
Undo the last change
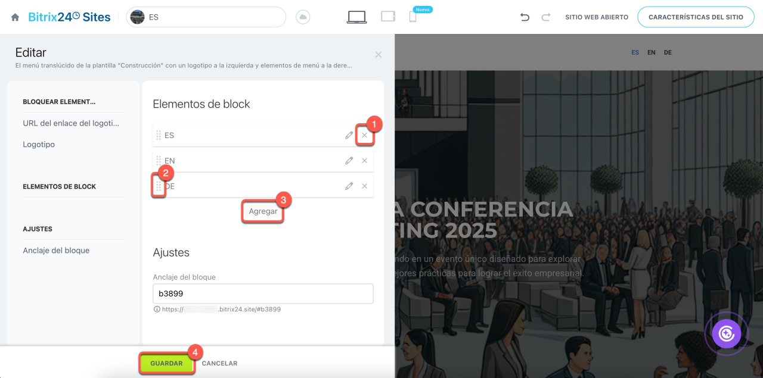[x=525, y=17]
